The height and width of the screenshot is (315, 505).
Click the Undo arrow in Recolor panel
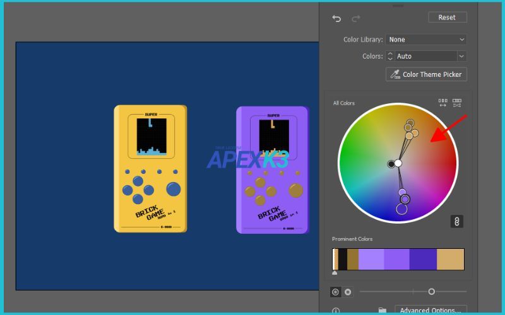[336, 18]
